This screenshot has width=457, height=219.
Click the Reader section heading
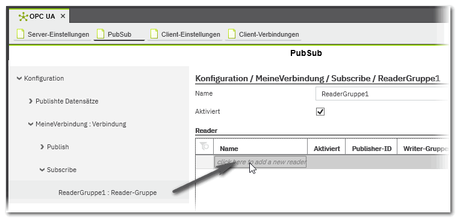coord(206,131)
